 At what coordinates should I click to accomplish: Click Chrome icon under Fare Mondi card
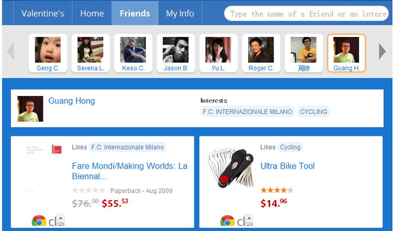coord(39,221)
